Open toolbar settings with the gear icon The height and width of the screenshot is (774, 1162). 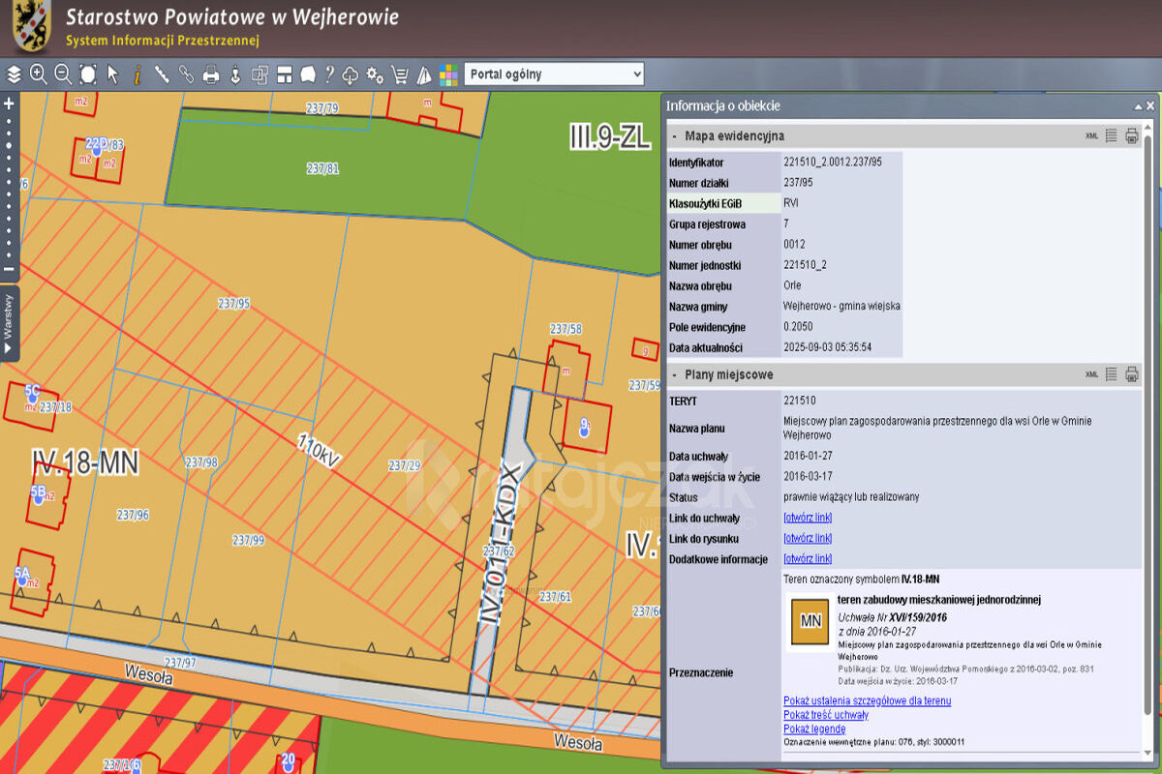[375, 74]
